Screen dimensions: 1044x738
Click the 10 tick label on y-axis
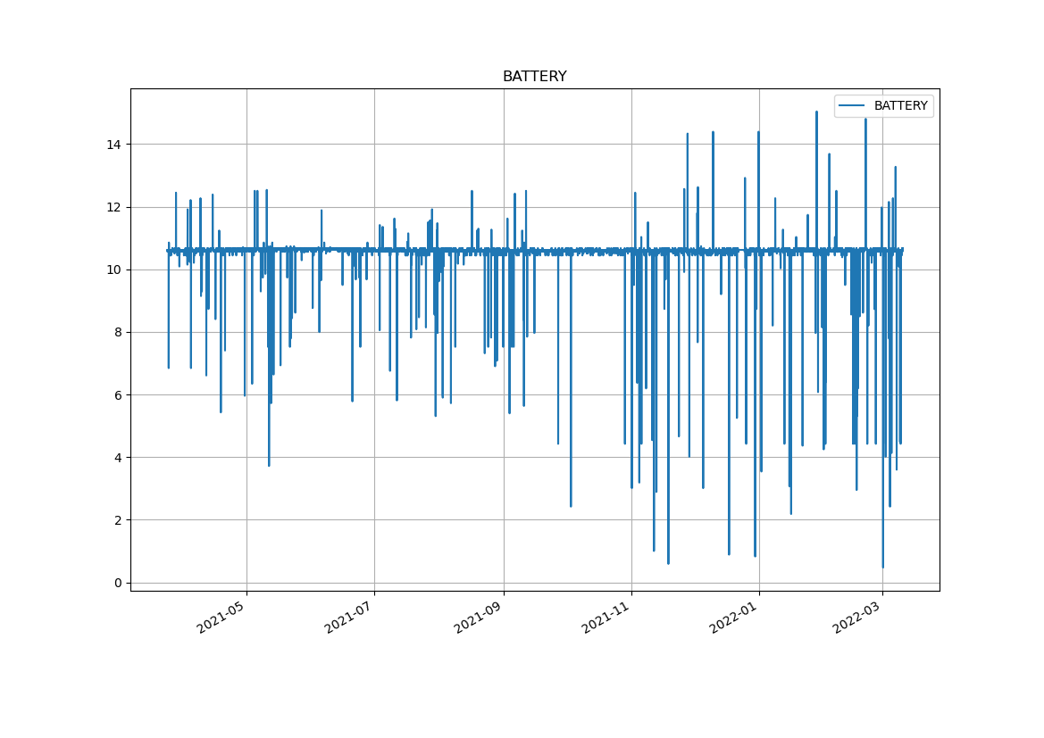click(x=114, y=269)
